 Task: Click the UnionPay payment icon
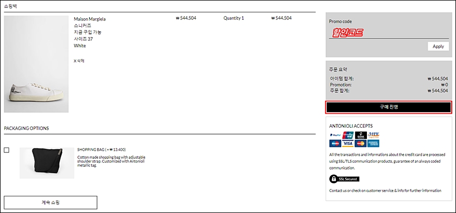coord(348,135)
